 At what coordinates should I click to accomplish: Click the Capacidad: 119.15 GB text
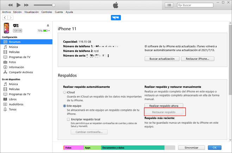tap(77, 42)
